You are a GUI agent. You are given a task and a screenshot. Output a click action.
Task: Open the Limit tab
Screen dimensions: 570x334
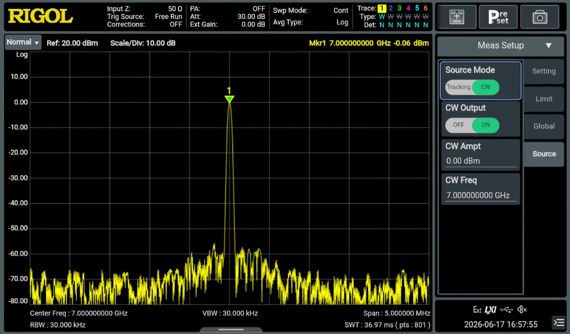[x=544, y=99]
